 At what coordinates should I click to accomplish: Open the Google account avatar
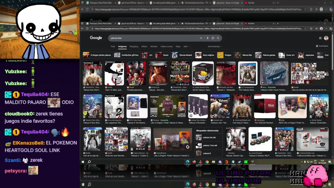[x=326, y=38]
